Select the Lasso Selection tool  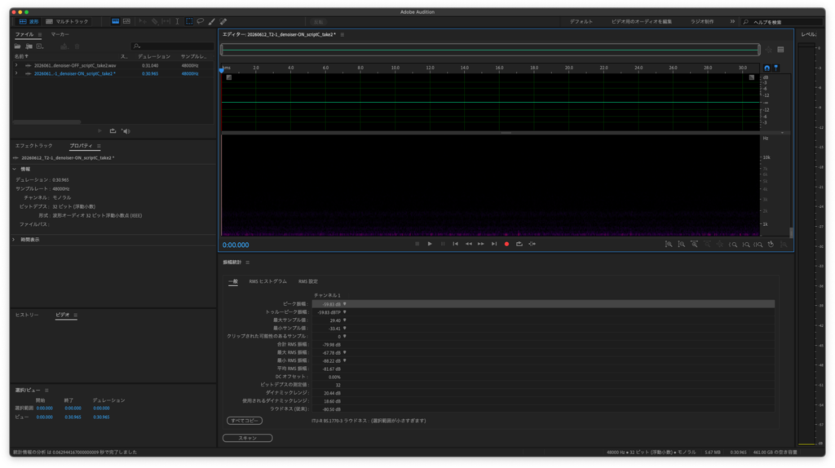[x=201, y=21]
